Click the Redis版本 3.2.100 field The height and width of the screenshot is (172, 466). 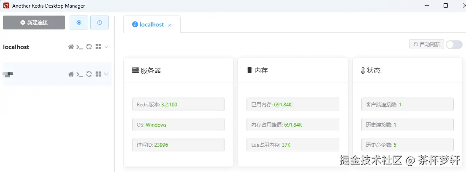[178, 104]
